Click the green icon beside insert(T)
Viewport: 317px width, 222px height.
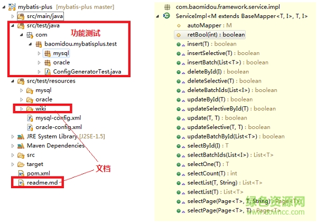click(x=179, y=44)
